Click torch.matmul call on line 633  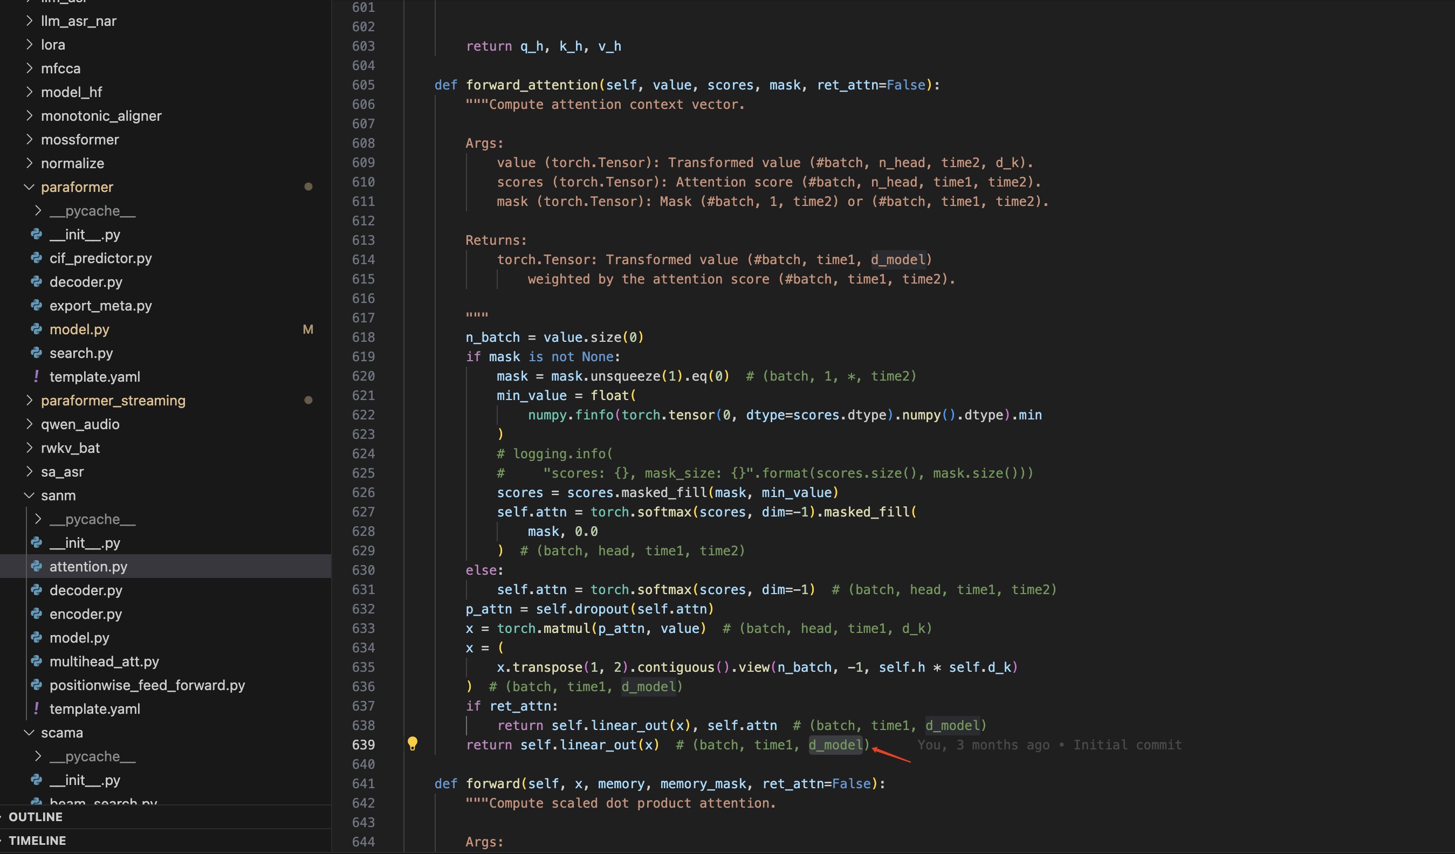(543, 628)
